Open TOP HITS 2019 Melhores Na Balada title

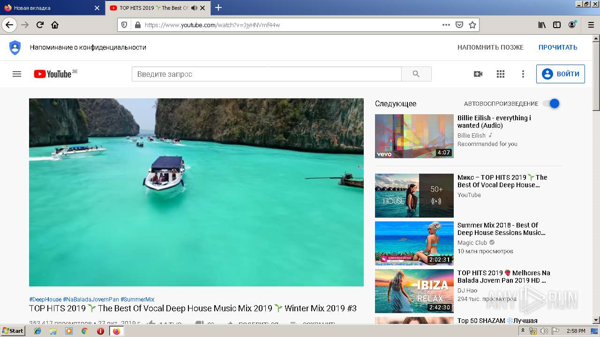click(504, 277)
